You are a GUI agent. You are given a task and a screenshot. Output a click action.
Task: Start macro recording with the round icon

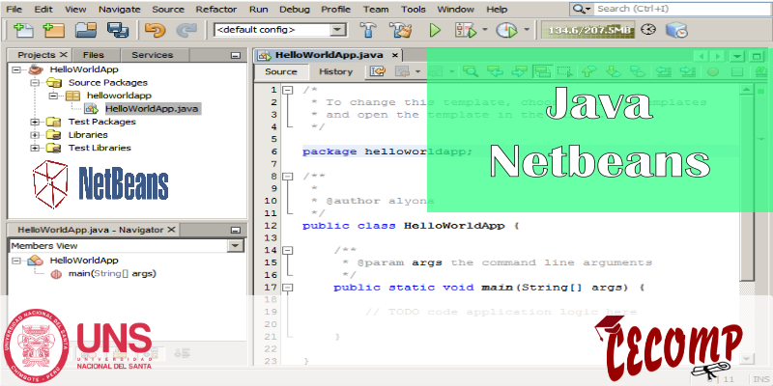(x=713, y=71)
